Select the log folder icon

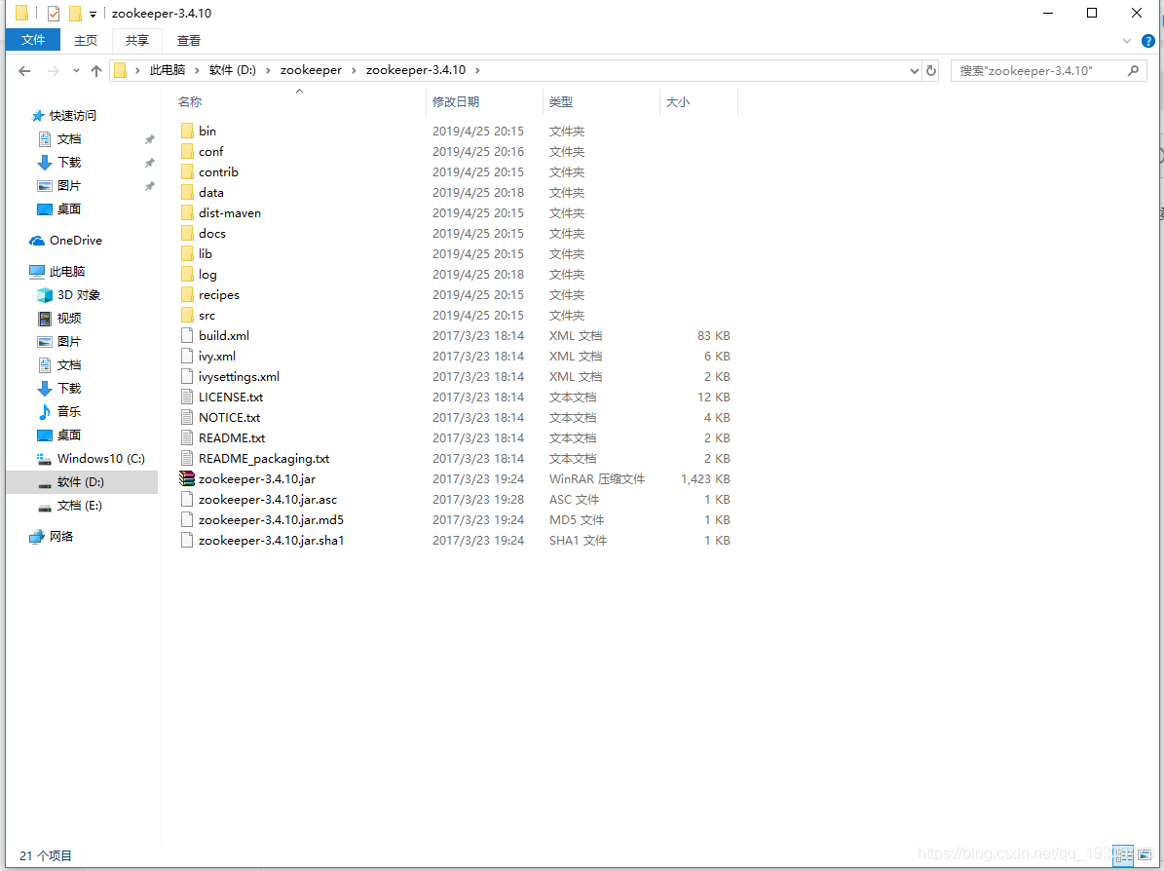pos(187,274)
